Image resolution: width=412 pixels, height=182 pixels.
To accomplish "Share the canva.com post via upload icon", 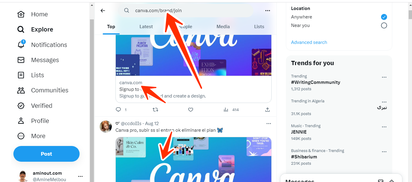I will (267, 110).
